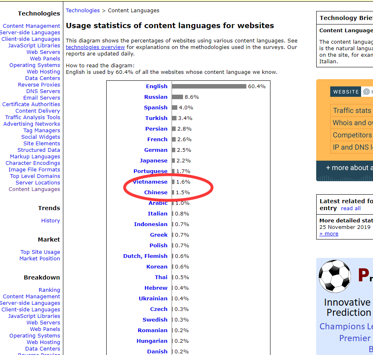Open Top Level Domains sidebar link
The height and width of the screenshot is (355, 373).
[35, 176]
